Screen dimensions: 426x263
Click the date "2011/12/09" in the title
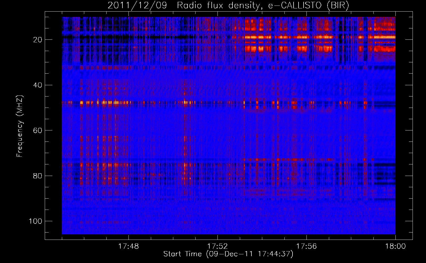pos(137,6)
